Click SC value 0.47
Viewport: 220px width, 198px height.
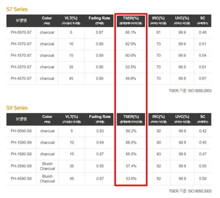click(202, 154)
